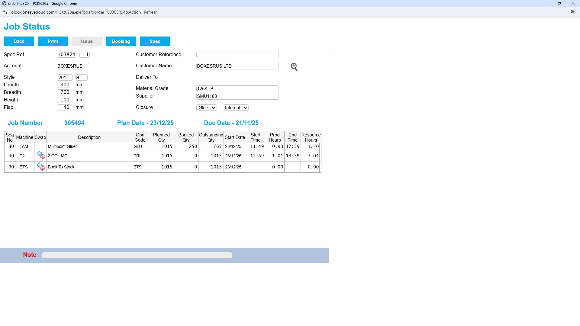Click the greyed Issue button
The height and width of the screenshot is (326, 580).
coord(87,41)
